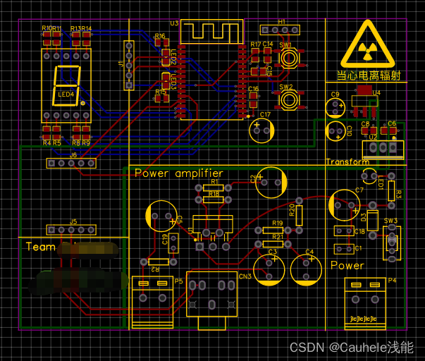Image resolution: width=425 pixels, height=361 pixels.
Task: Click the '当心电离辐射' warning text
Action: click(369, 75)
